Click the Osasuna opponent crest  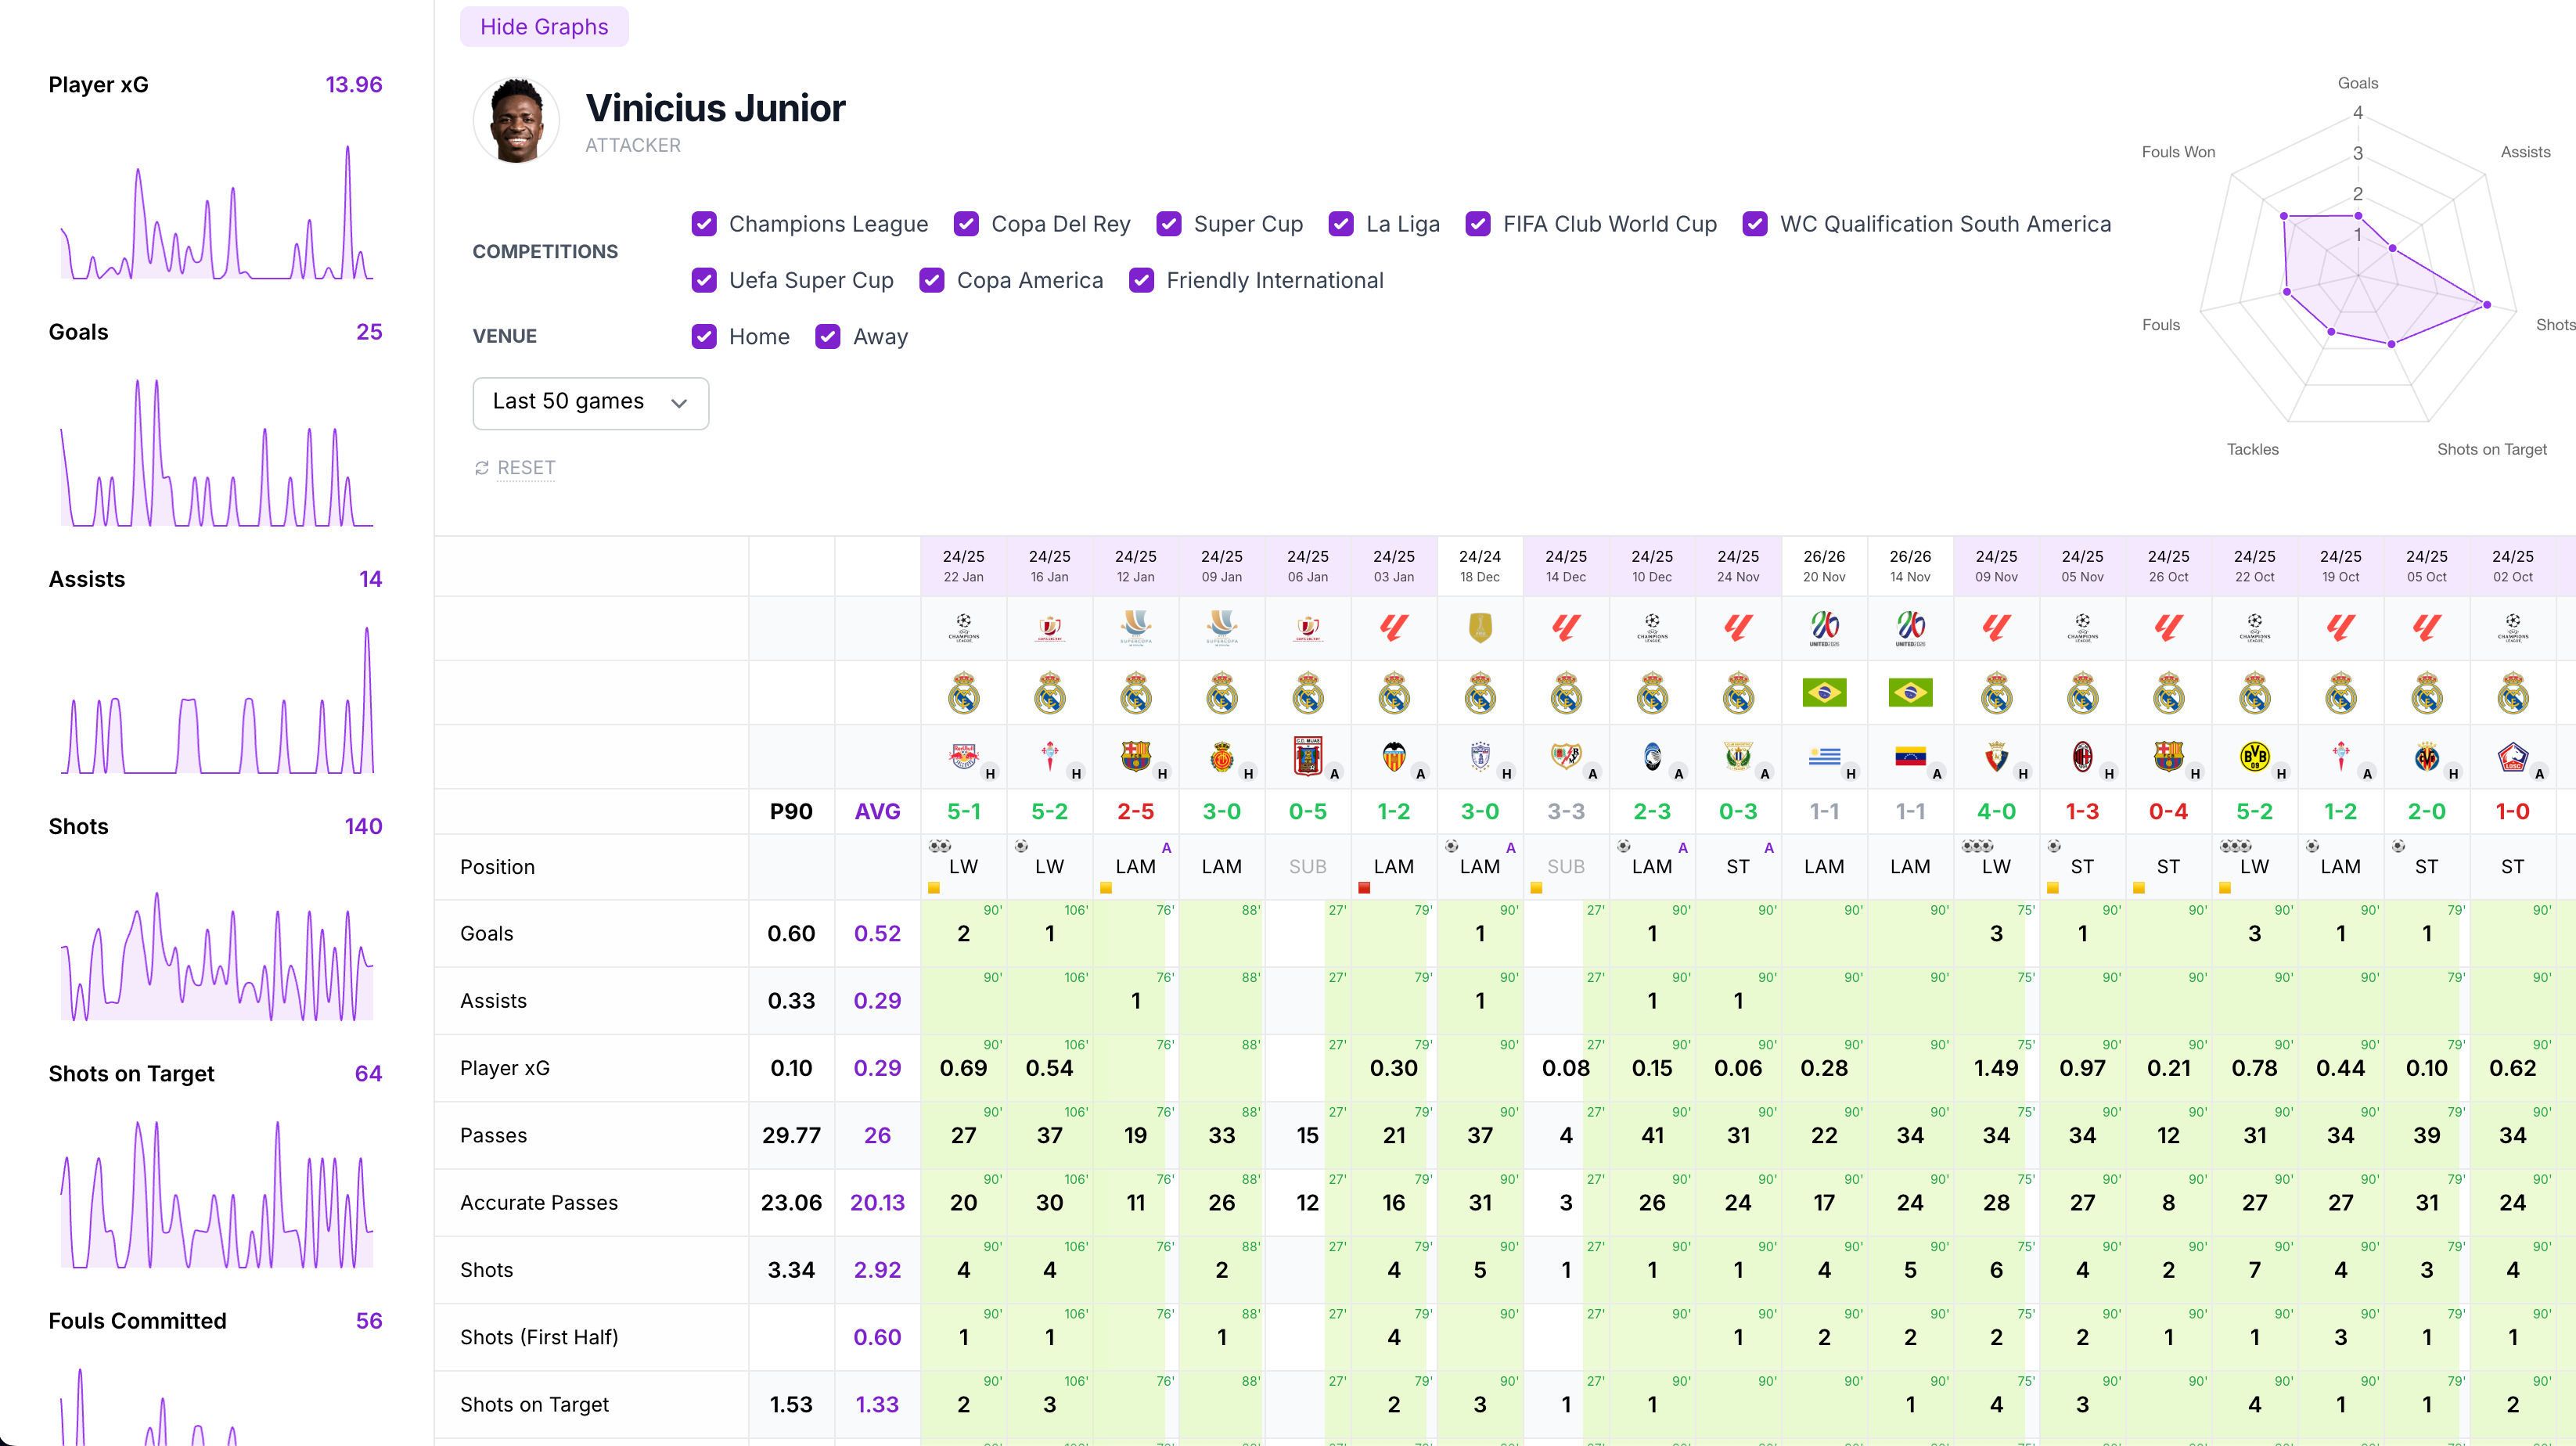coord(1996,757)
